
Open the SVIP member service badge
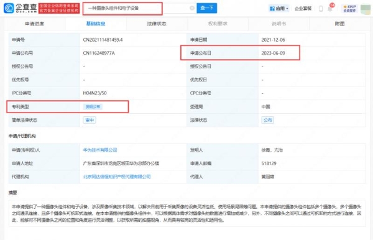click(x=349, y=9)
